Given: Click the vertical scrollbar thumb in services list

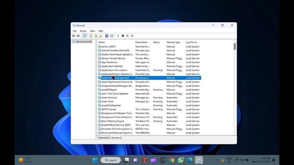Looking at the screenshot, I should coord(235,47).
